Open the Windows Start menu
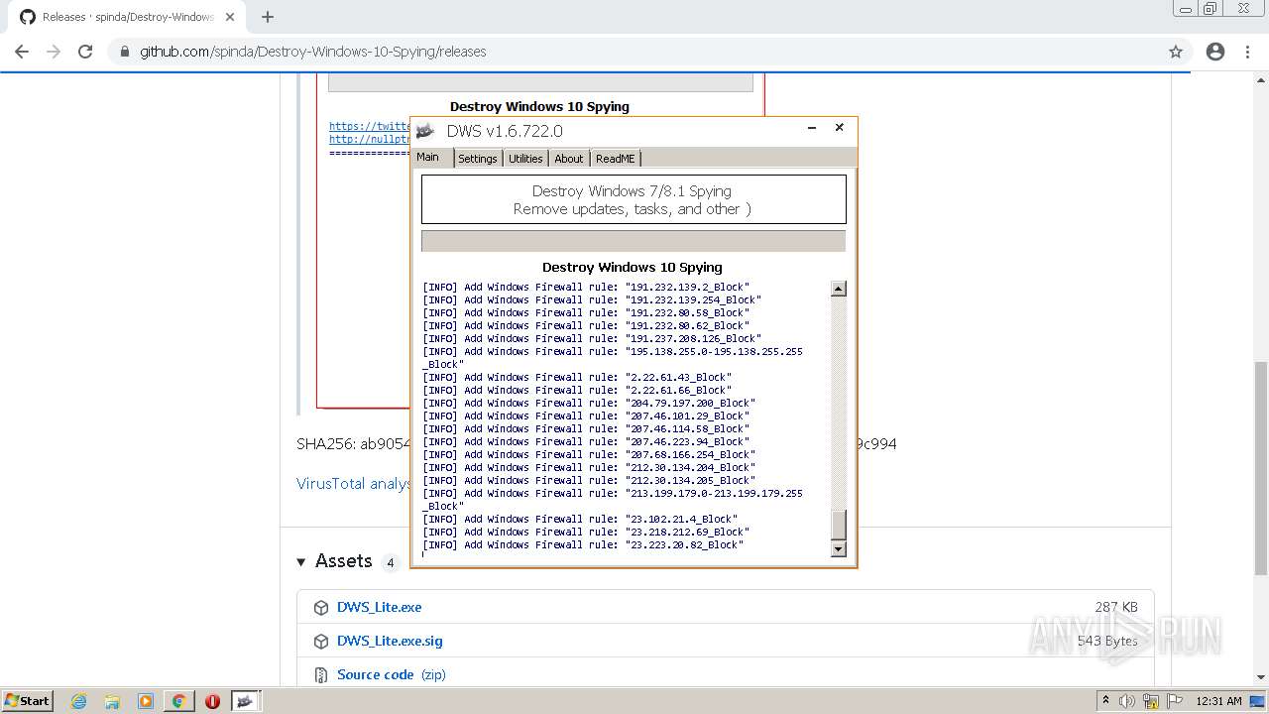1269x714 pixels. [x=27, y=700]
